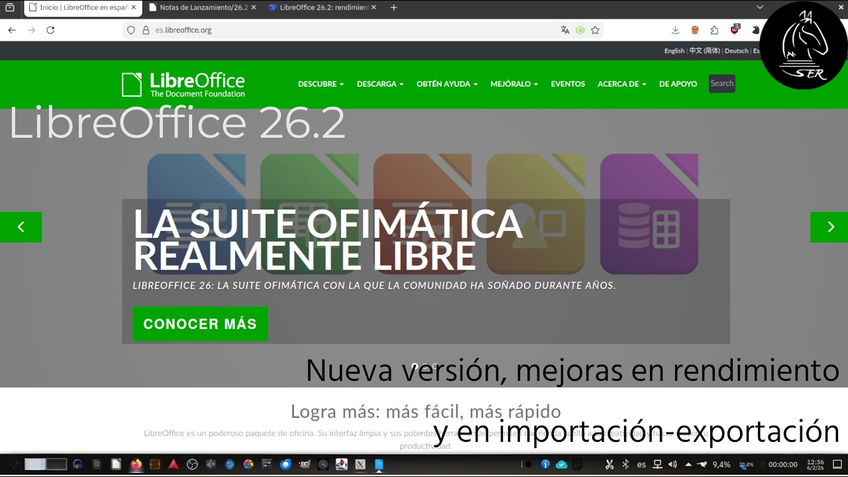Show previous slide with left arrow
Viewport: 848px width, 477px height.
point(21,227)
